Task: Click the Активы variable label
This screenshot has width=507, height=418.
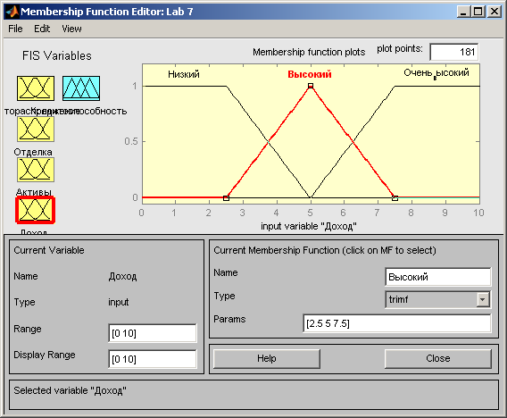Action: 34,192
